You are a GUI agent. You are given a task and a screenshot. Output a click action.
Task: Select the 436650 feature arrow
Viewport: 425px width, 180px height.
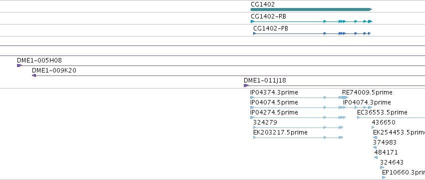pos(373,127)
